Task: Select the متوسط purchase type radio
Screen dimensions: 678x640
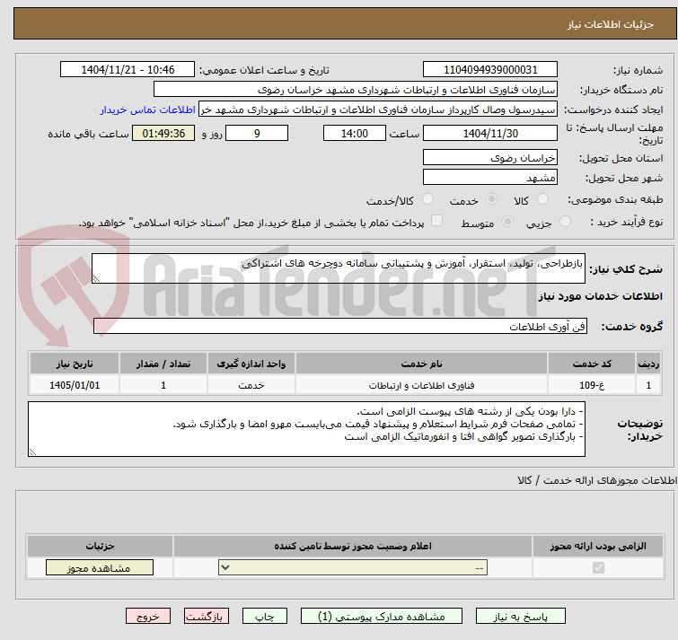Action: (507, 222)
